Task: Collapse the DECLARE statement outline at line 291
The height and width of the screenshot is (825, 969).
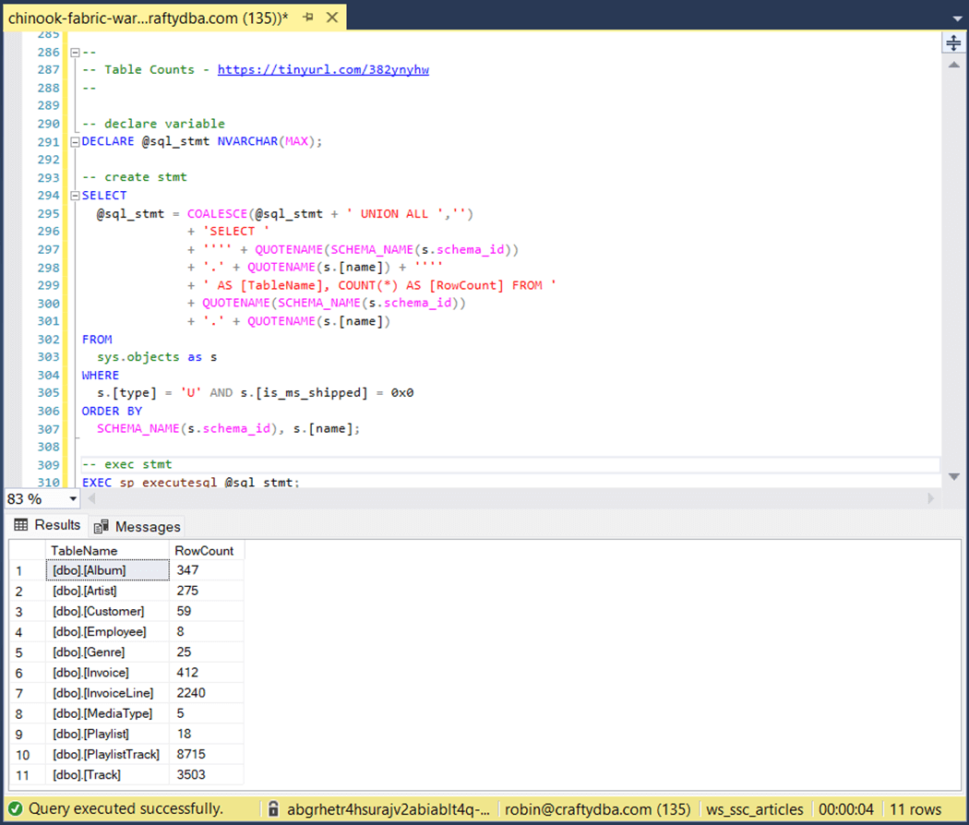Action: 75,142
